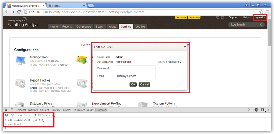This screenshot has width=274, height=134.
Task: Clear the console with the ban icon
Action: coord(6,115)
